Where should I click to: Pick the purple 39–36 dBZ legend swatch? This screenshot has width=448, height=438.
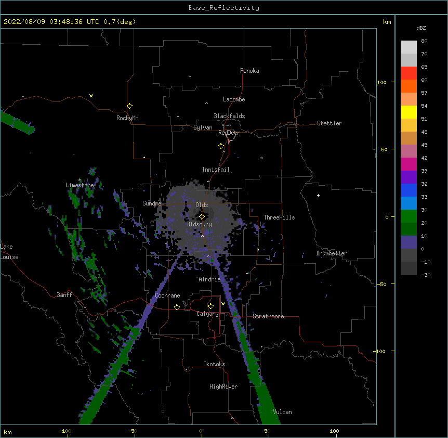409,177
